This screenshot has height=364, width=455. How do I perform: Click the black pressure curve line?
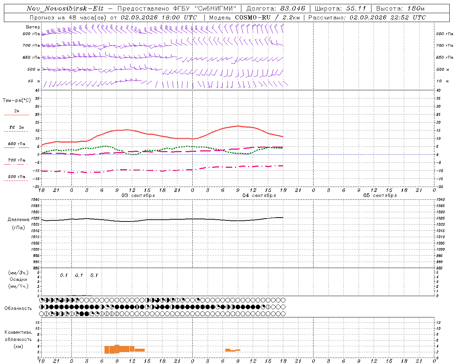point(162,219)
